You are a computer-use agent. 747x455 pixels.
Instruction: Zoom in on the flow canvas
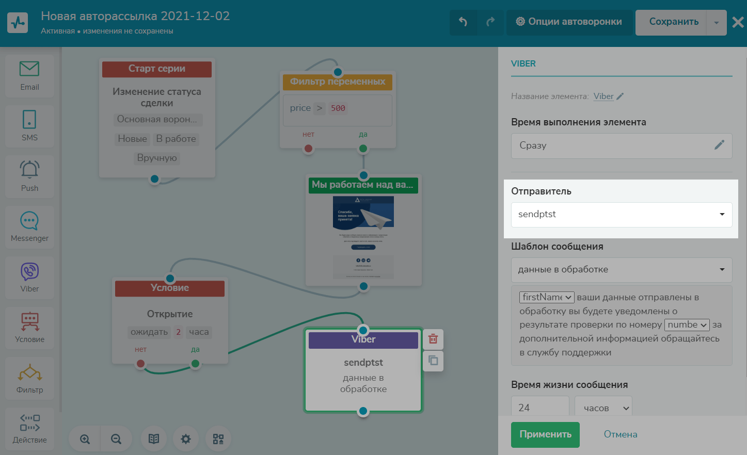pos(85,439)
